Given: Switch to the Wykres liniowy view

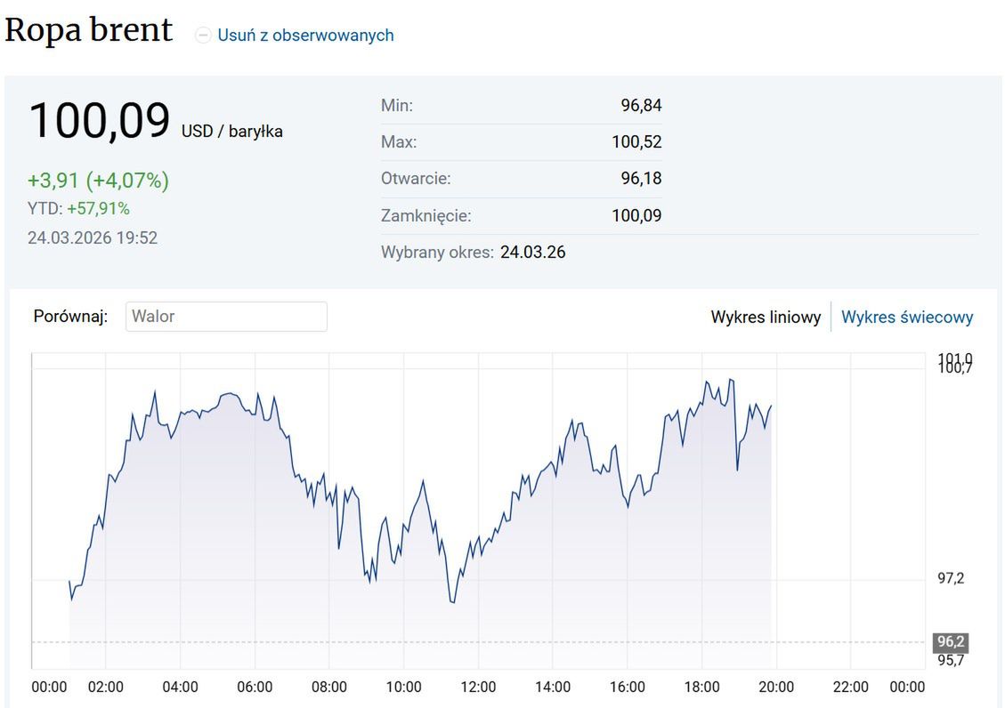Looking at the screenshot, I should [766, 317].
